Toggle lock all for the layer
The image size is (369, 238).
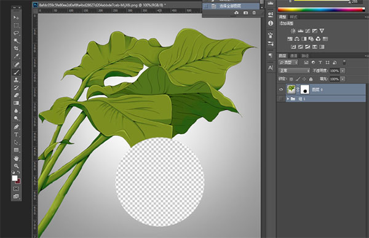click(x=311, y=79)
